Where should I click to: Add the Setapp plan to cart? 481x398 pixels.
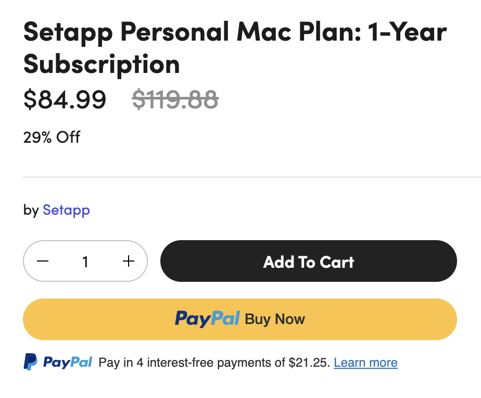click(x=309, y=261)
